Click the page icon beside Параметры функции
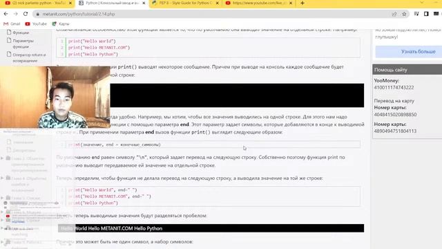Screen dimensions: 442x249 tap(9, 40)
